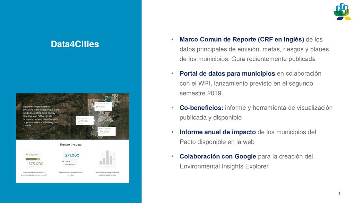This screenshot has width=355, height=203.
Task: Click 'Explore the data' heading in screenshot
Action: click(x=71, y=145)
